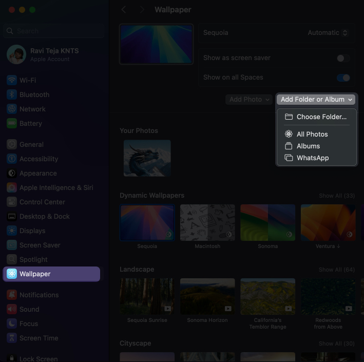This screenshot has width=364, height=362.
Task: Select Redwoods from Above thumbnail
Action: (328, 296)
